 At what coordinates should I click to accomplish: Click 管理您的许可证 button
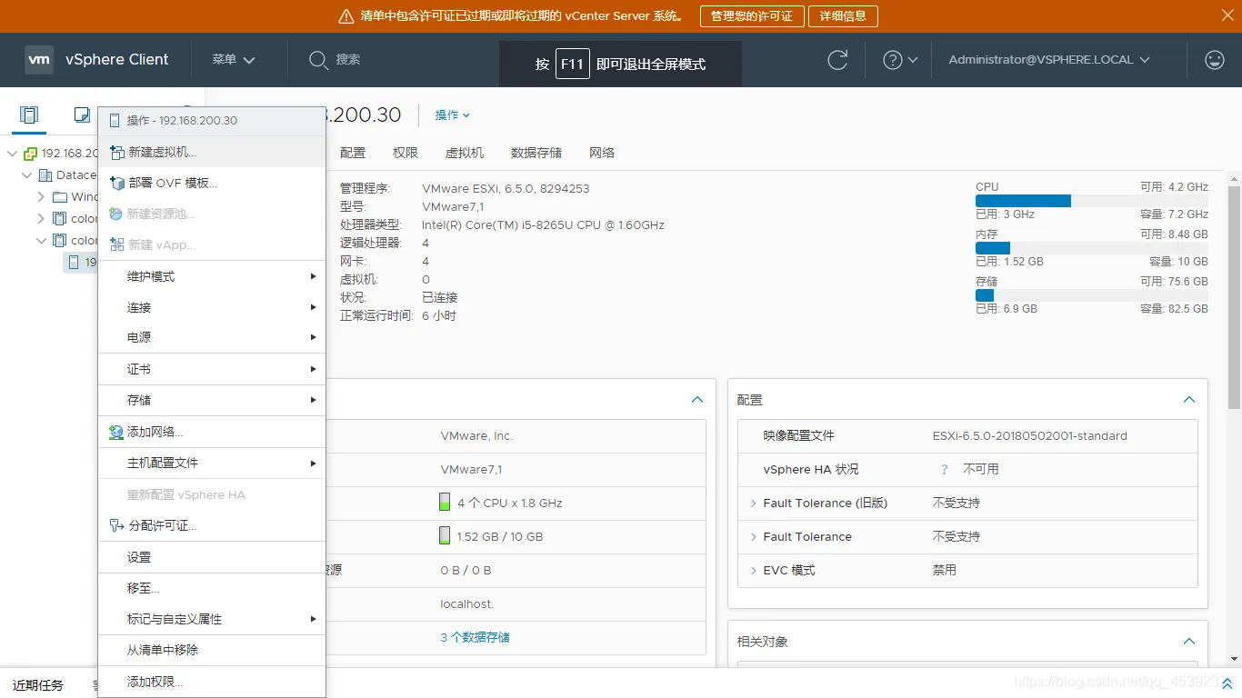[x=752, y=16]
